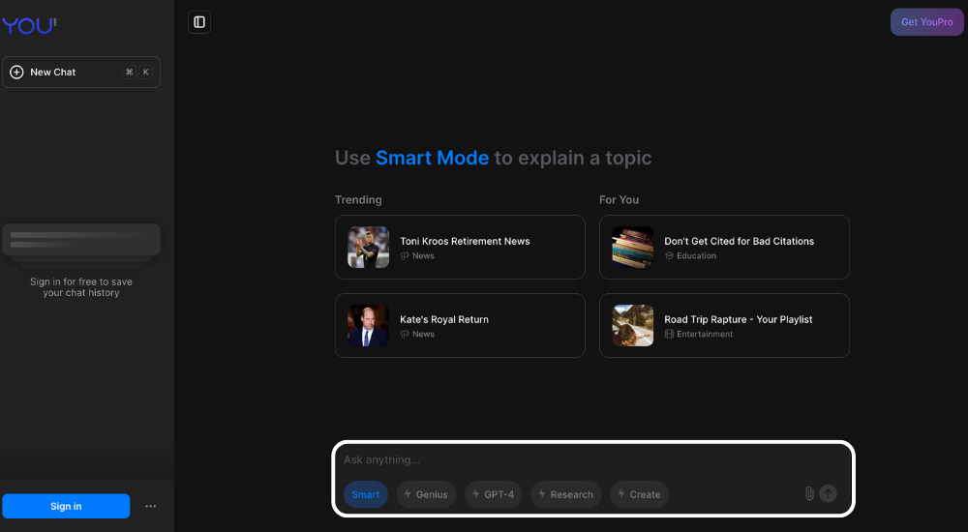Image resolution: width=968 pixels, height=532 pixels.
Task: Click Kate's Royal Return thumbnail
Action: tap(368, 325)
